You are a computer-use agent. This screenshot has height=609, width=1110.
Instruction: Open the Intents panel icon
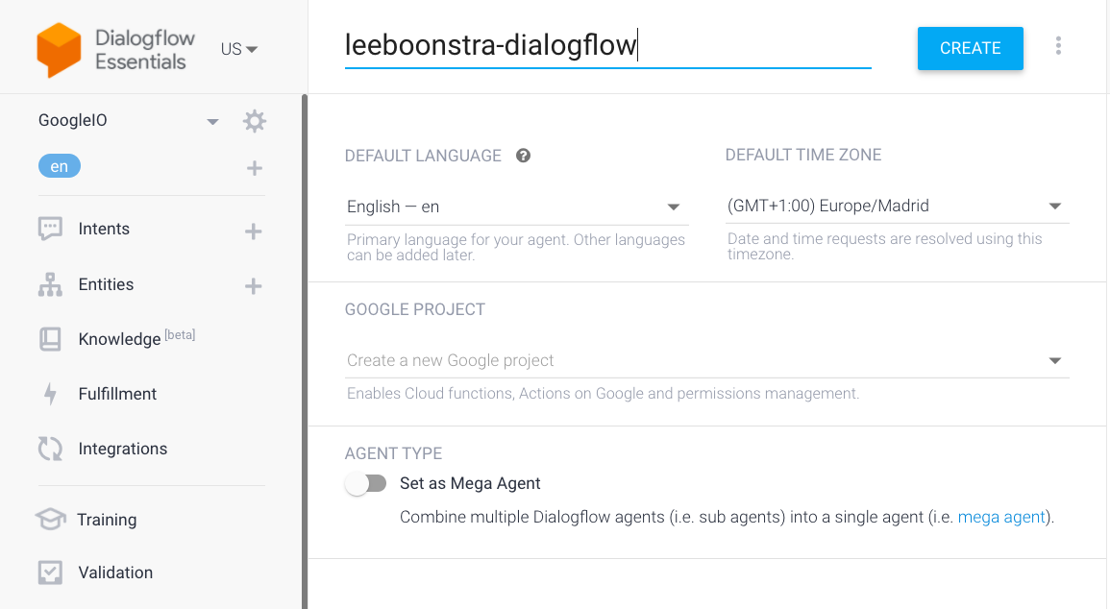(50, 229)
